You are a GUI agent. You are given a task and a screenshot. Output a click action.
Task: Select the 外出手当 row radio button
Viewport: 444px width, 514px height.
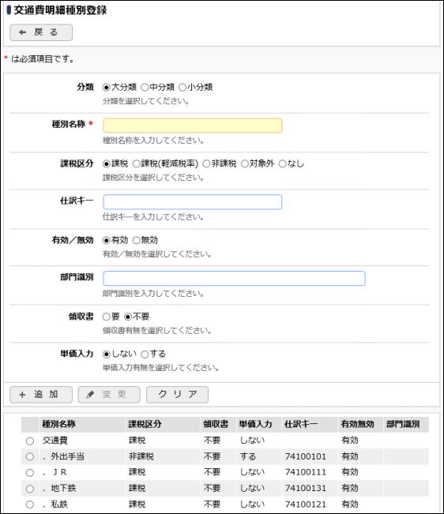coord(30,456)
